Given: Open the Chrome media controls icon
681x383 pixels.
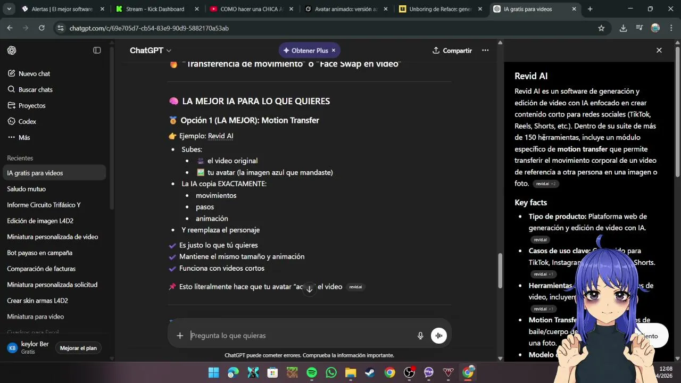Looking at the screenshot, I should point(640,28).
